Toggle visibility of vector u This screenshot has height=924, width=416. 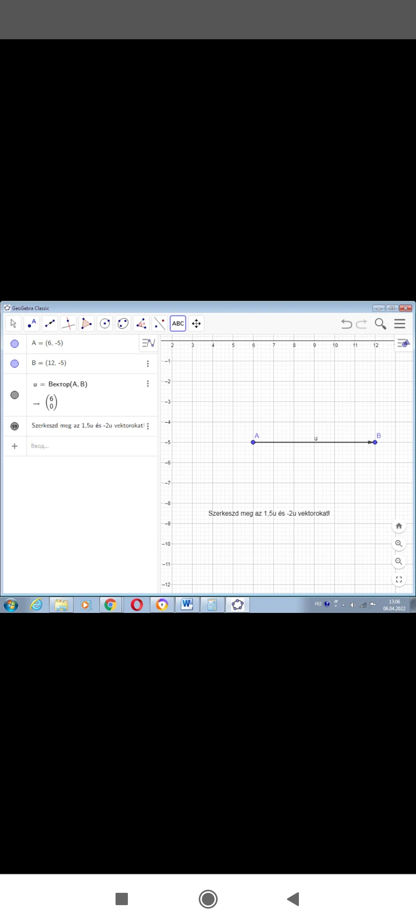point(15,395)
